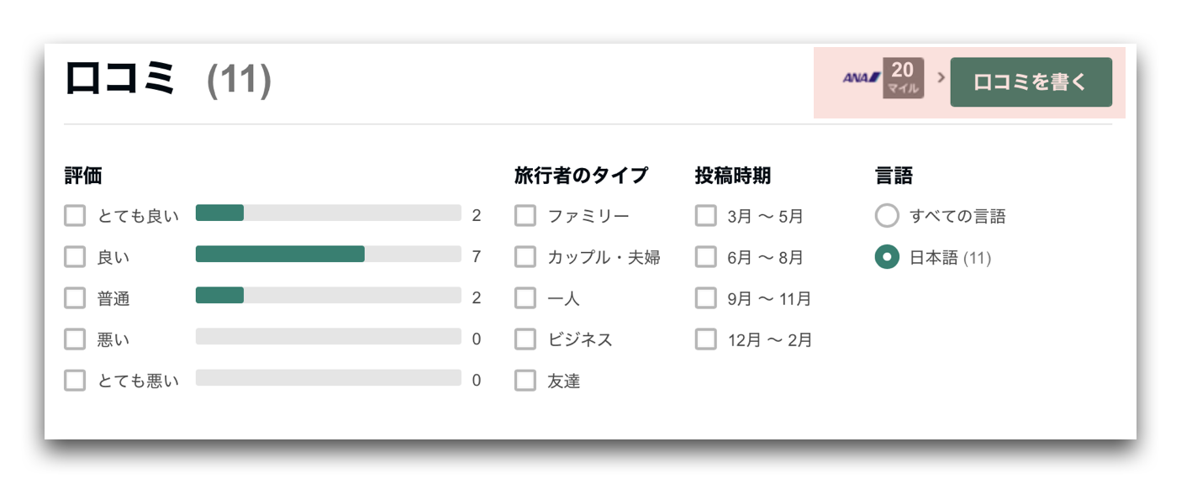Click the chevron arrow beside the miles badge
Image resolution: width=1192 pixels, height=489 pixels.
pos(941,77)
